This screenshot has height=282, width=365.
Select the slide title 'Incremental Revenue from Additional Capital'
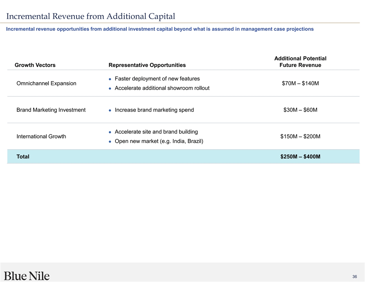[x=91, y=16]
